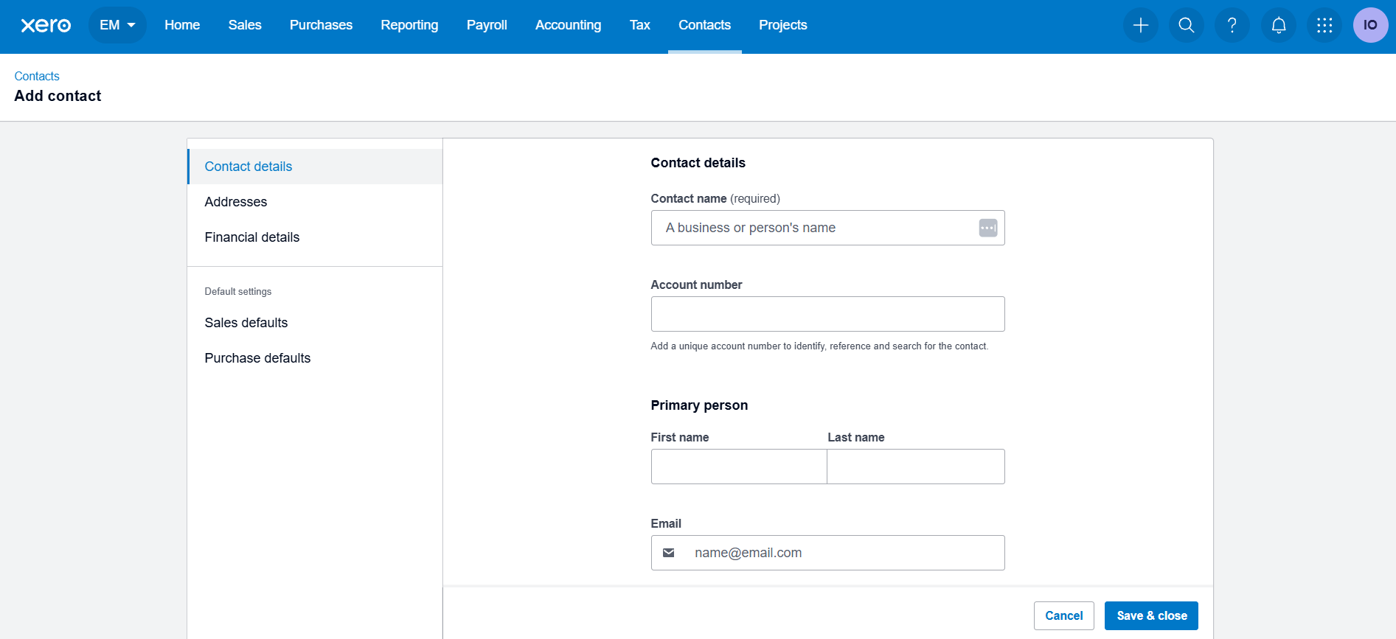This screenshot has height=639, width=1396.
Task: Go to Purchase defaults section
Action: (x=315, y=358)
